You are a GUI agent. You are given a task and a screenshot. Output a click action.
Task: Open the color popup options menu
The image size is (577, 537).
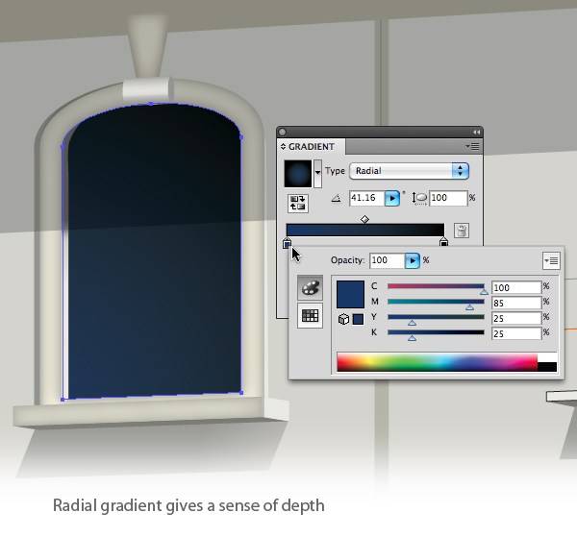[551, 260]
